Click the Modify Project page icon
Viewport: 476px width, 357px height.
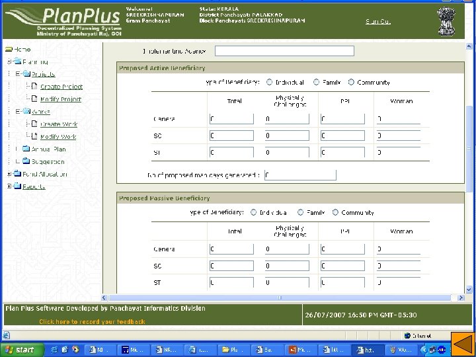pyautogui.click(x=34, y=99)
